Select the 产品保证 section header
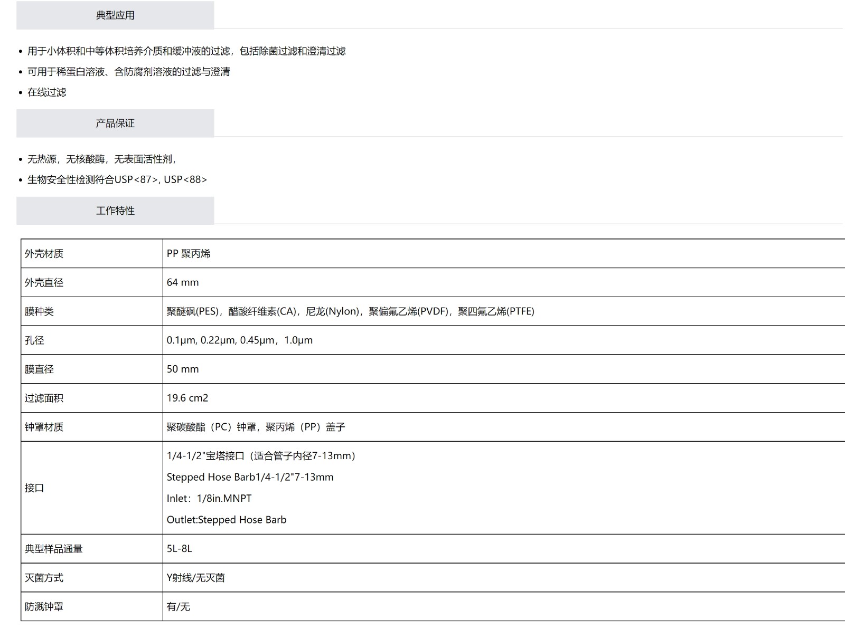Screen dimensions: 845x629 tap(115, 123)
